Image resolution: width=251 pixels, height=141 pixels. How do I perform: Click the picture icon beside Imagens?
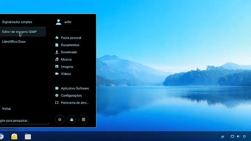pos(57,67)
